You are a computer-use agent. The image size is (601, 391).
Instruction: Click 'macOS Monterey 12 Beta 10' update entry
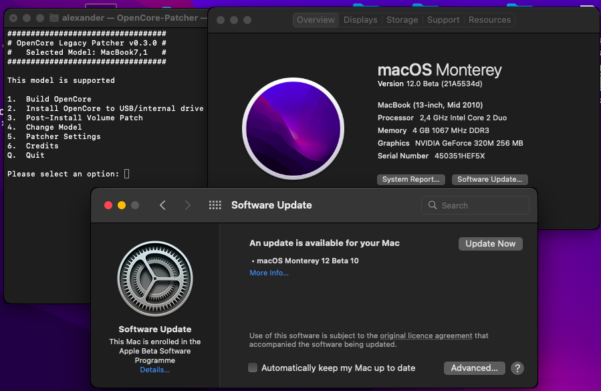coord(308,261)
